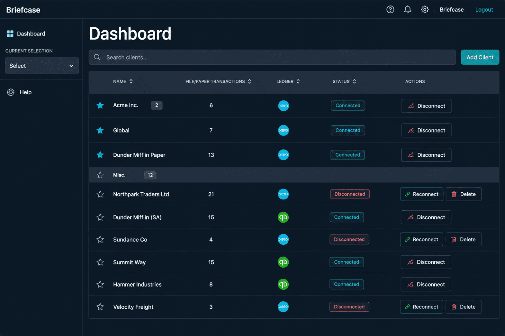
Task: Click the Xero icon for Sundance Co
Action: 283,239
